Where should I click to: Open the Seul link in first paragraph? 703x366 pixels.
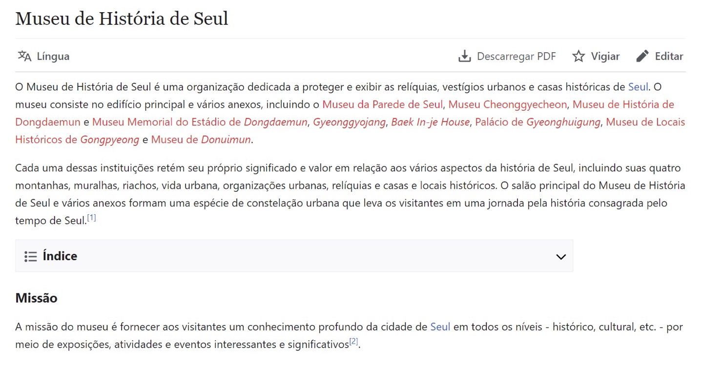pos(638,87)
